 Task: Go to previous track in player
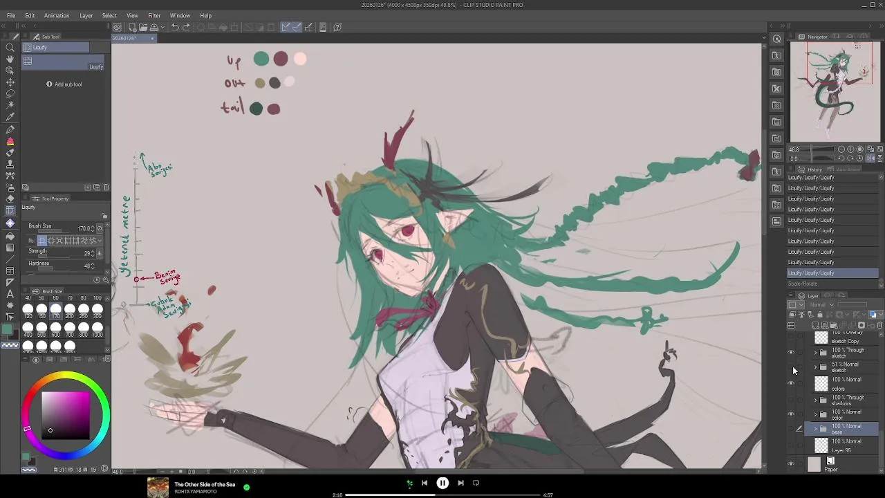[425, 483]
